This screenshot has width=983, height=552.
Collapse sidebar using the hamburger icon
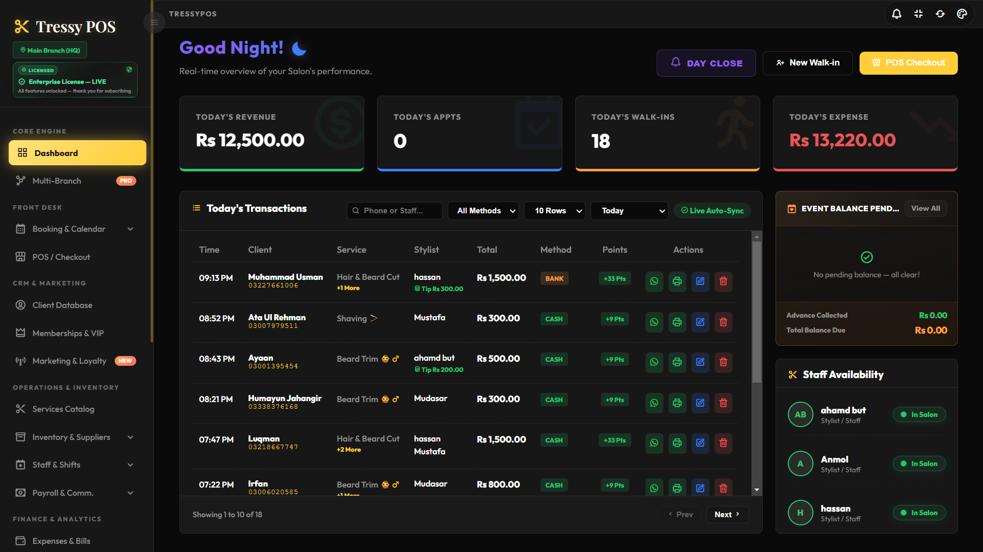pos(154,23)
